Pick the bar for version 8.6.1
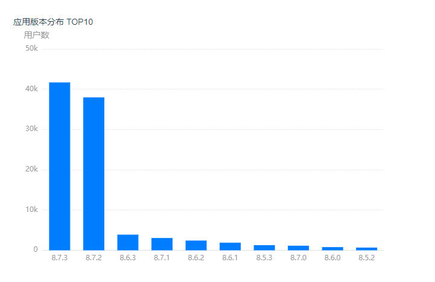This screenshot has height=282, width=435. tap(230, 246)
